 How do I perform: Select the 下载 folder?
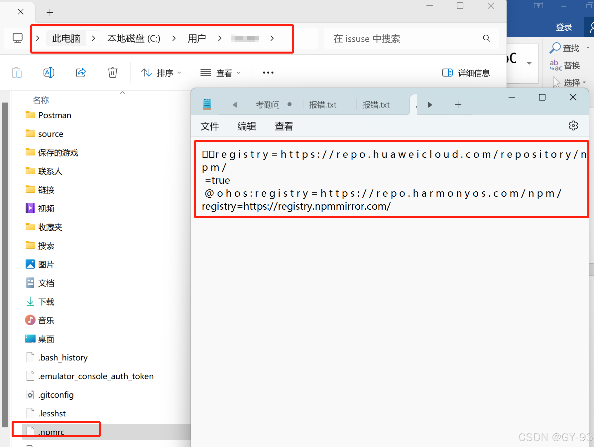pyautogui.click(x=40, y=302)
